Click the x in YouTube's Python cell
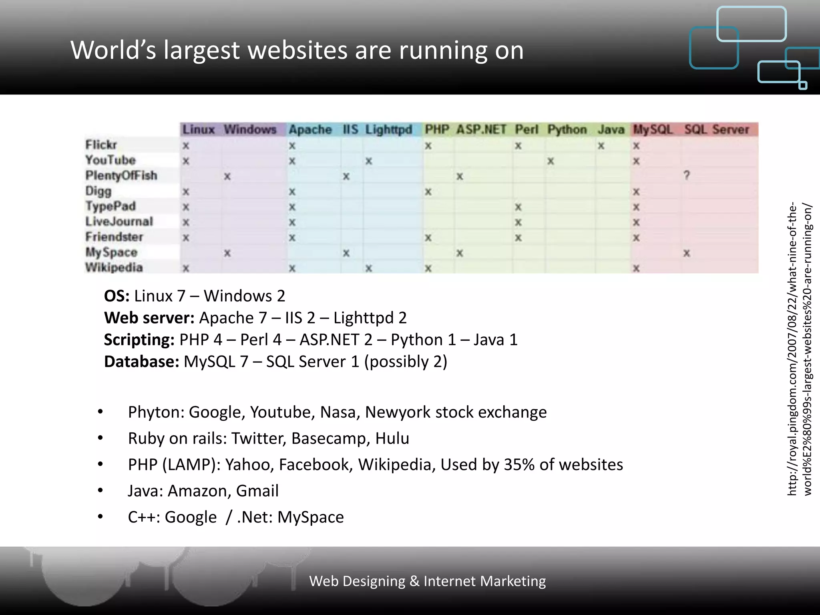Viewport: 820px width, 615px height. click(551, 161)
